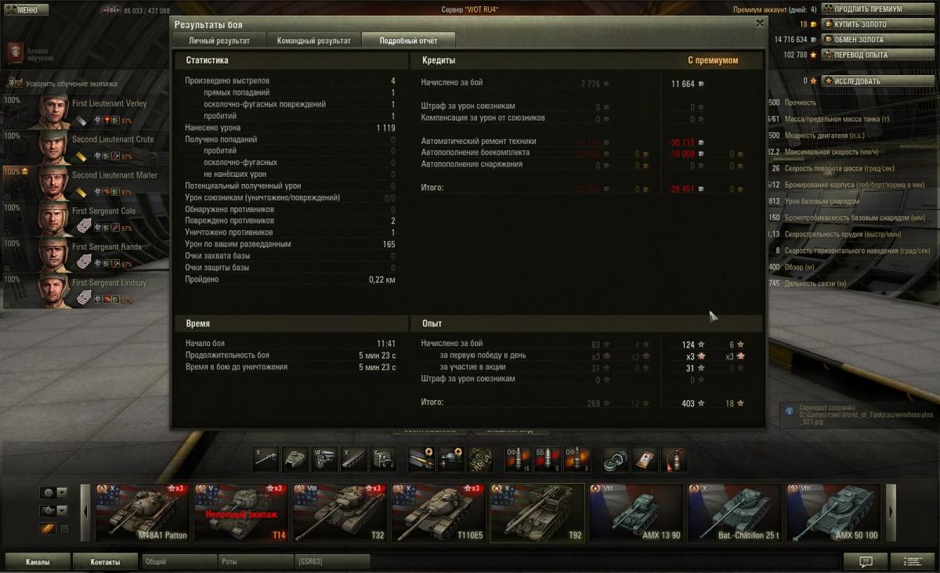Click the screenshot saved notification info icon
Screen dimensions: 940x573
[790, 409]
